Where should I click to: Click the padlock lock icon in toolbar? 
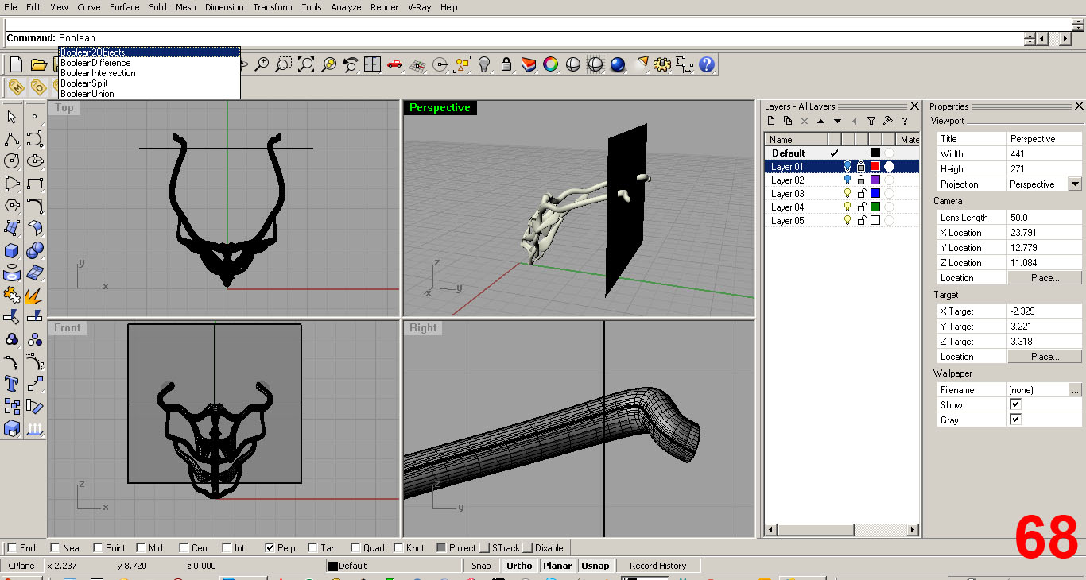tap(506, 64)
